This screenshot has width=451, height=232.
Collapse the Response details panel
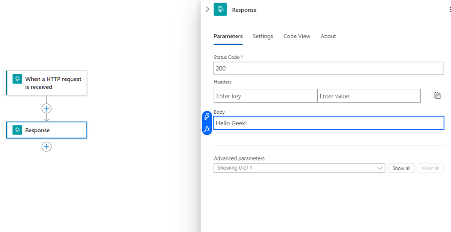[x=207, y=9]
